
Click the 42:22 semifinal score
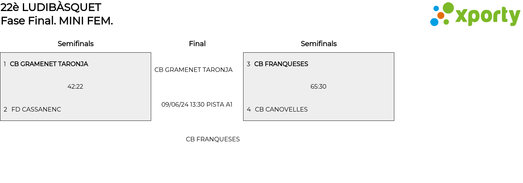tap(75, 87)
